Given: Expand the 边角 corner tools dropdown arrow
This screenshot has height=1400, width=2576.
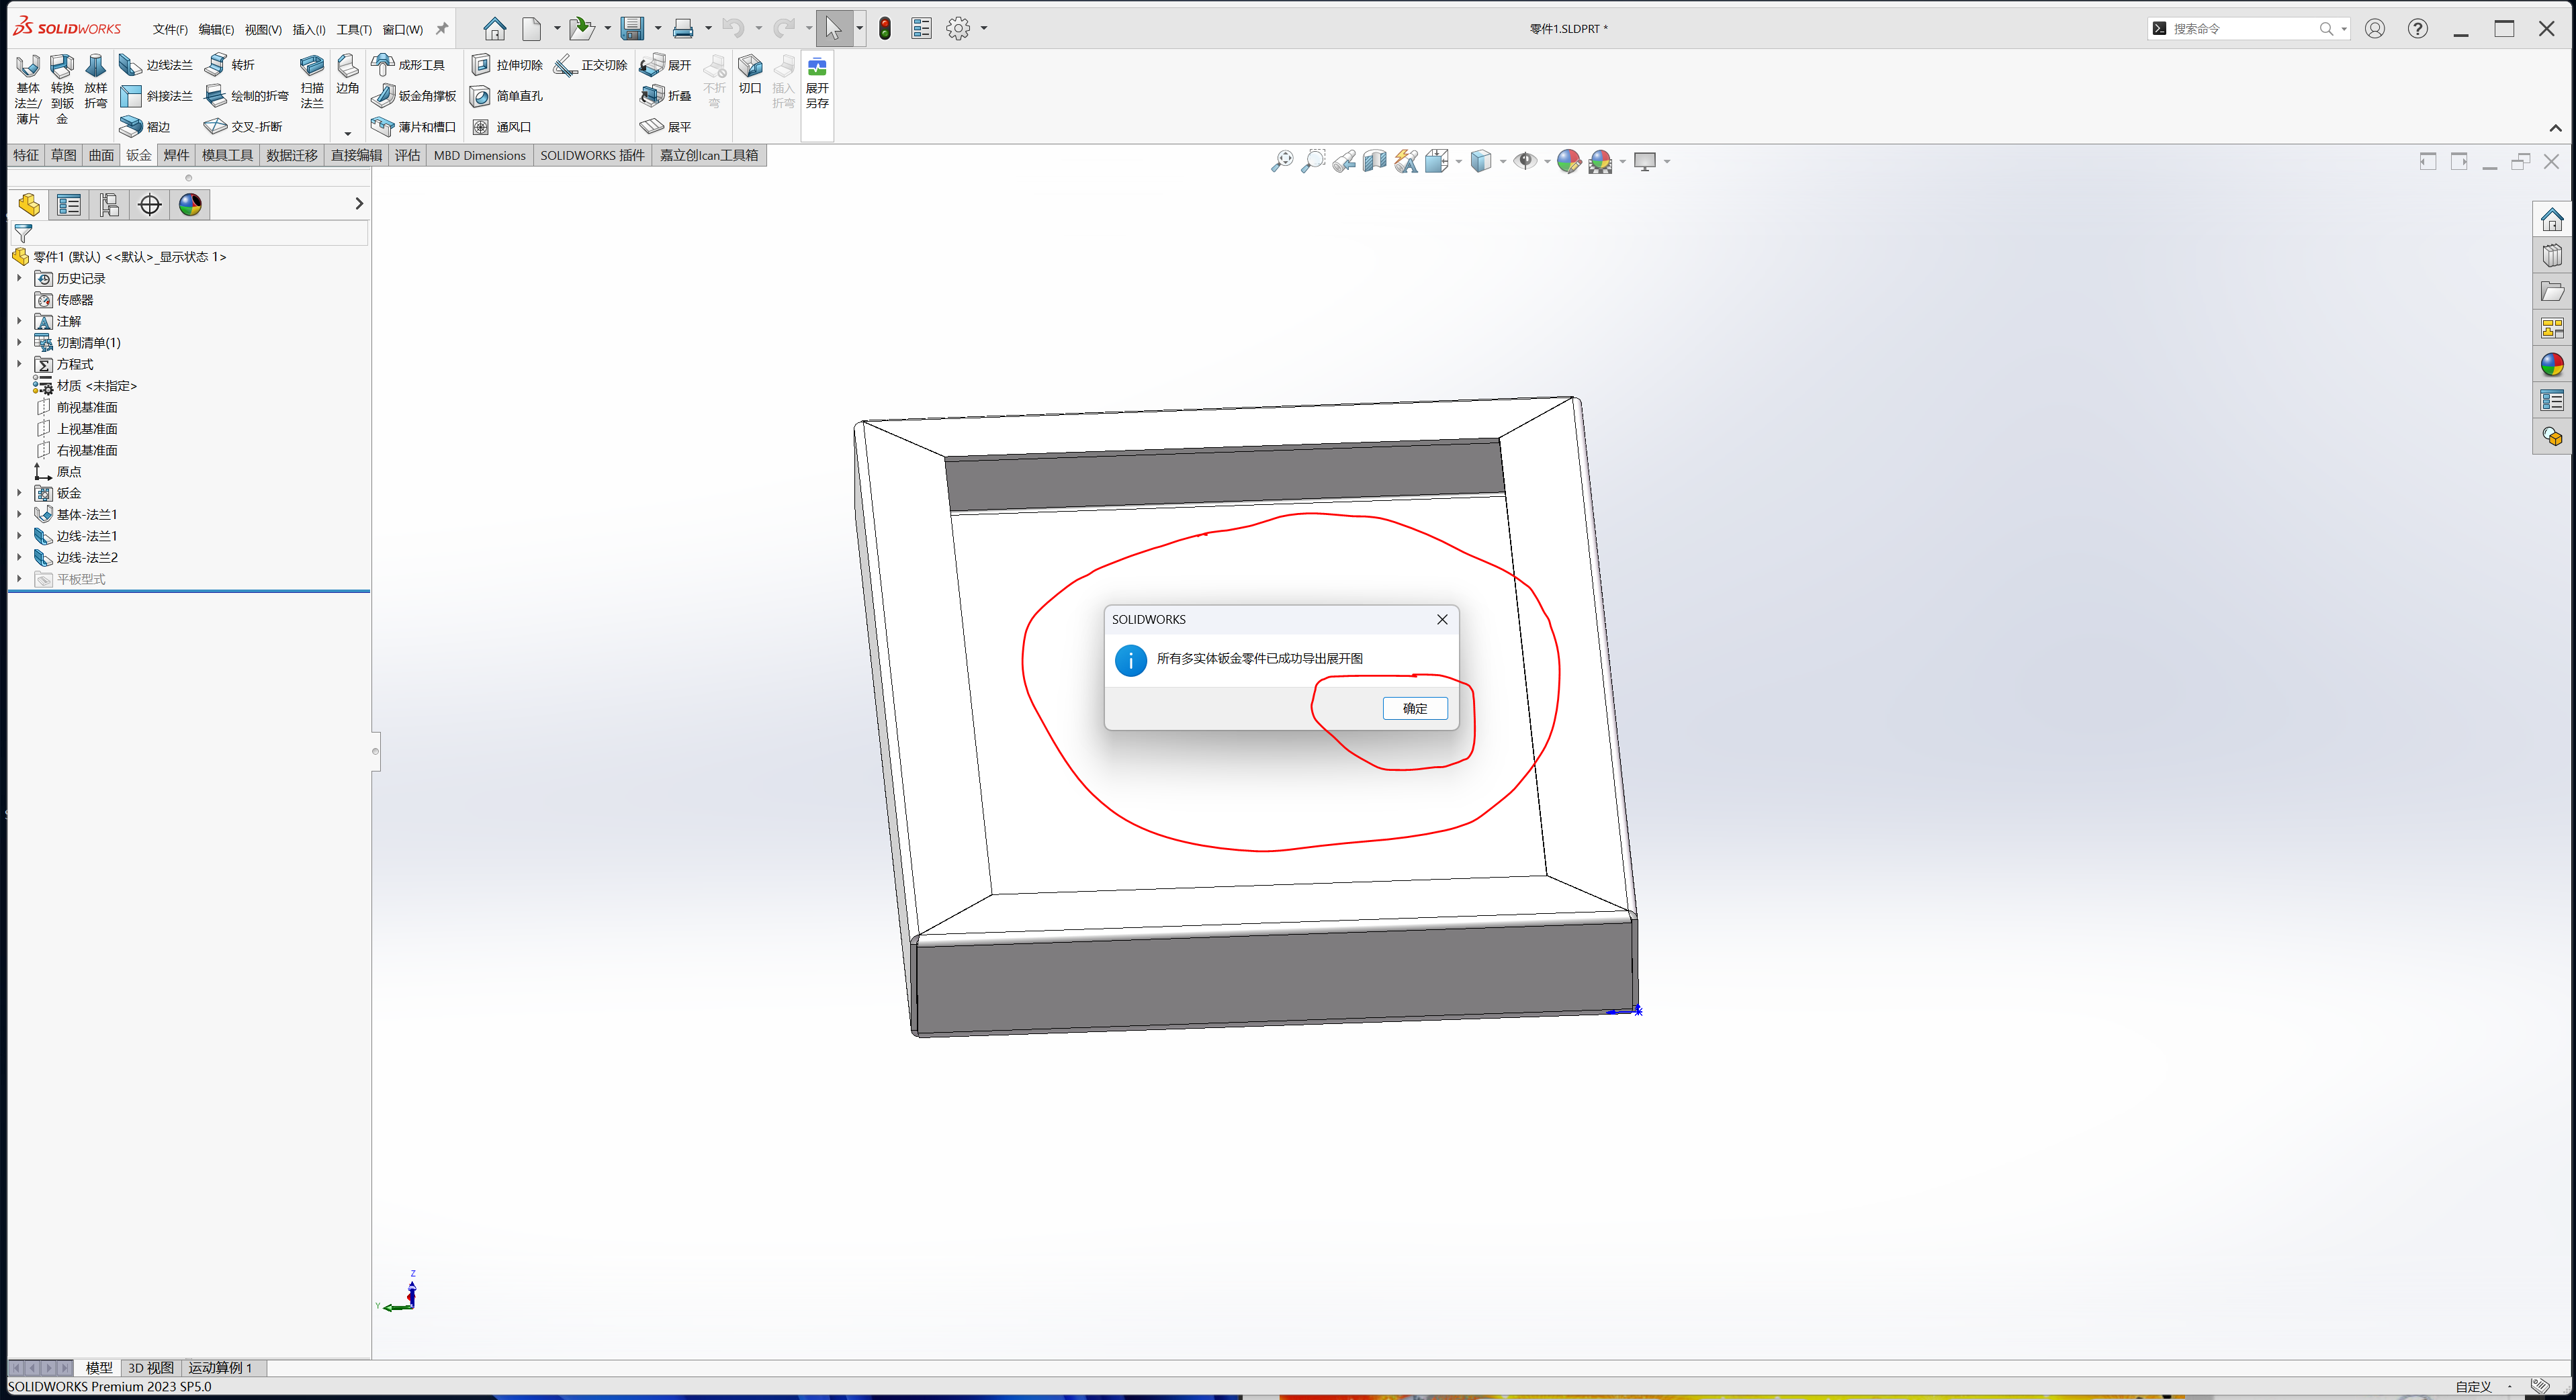Looking at the screenshot, I should point(347,133).
